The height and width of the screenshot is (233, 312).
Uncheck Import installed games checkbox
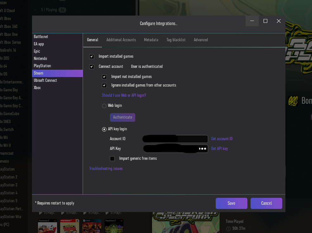pyautogui.click(x=92, y=56)
